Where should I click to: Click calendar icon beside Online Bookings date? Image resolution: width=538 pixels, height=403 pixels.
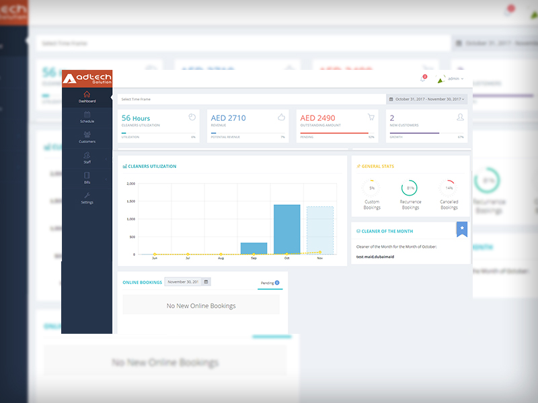[x=206, y=282]
